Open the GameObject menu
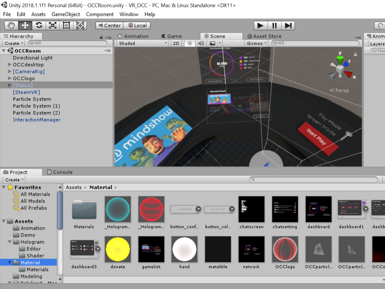 66,14
